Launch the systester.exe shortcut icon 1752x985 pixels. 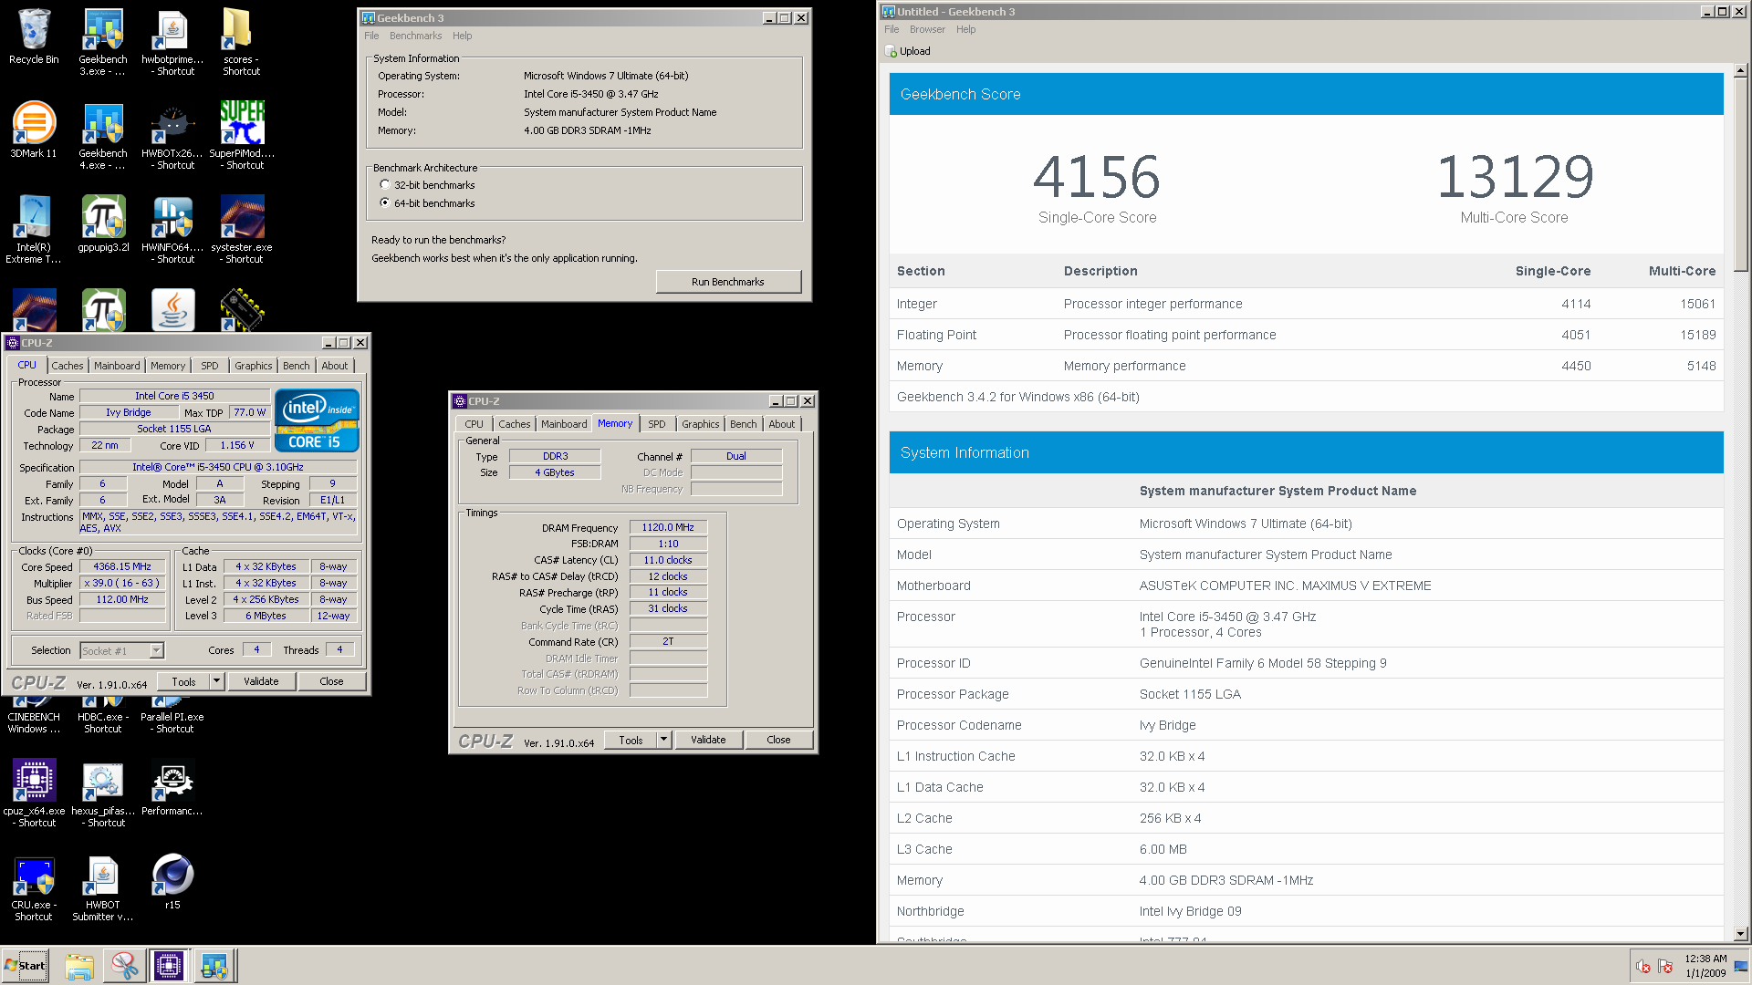242,229
